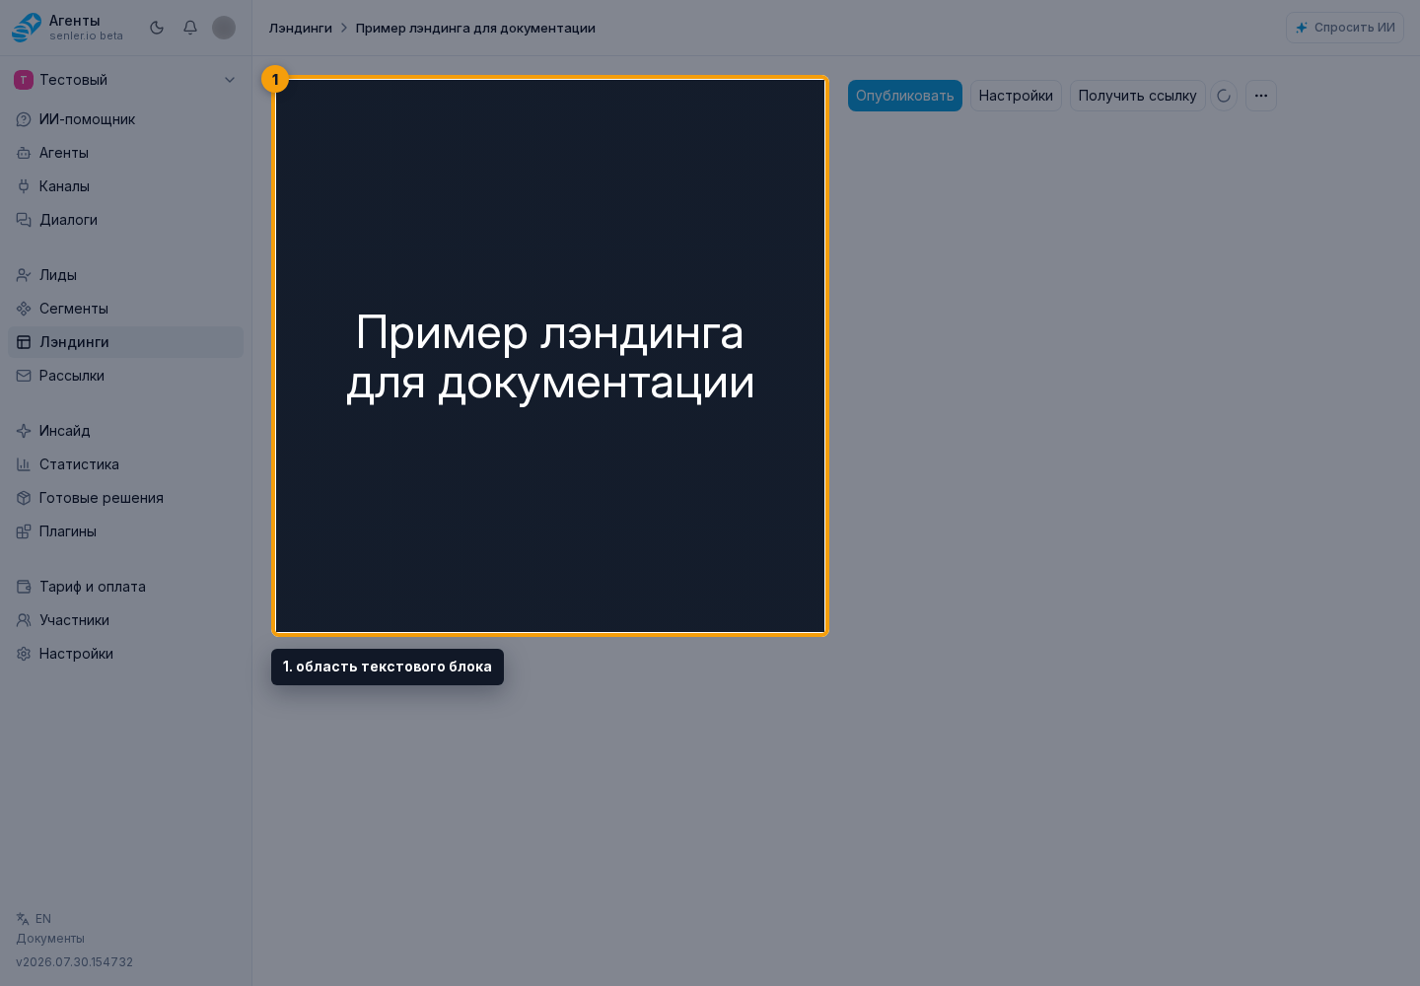This screenshot has width=1420, height=986.
Task: Click the Участники people icon
Action: [x=24, y=620]
